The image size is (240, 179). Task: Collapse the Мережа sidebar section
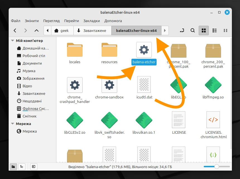(x=13, y=124)
